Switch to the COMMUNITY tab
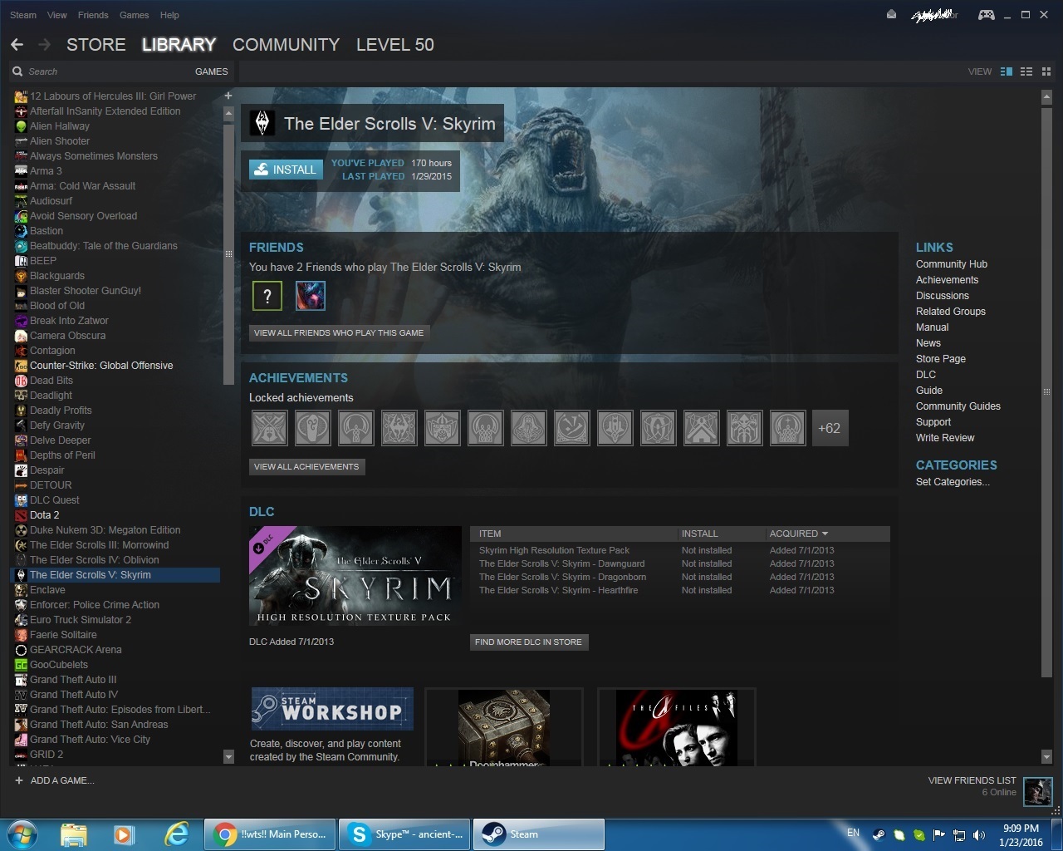This screenshot has width=1063, height=851. tap(286, 45)
